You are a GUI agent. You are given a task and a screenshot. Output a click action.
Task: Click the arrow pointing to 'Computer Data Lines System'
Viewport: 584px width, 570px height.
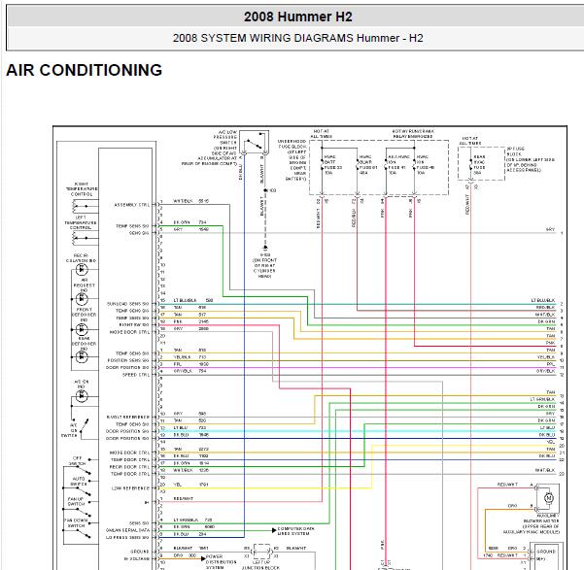274,530
